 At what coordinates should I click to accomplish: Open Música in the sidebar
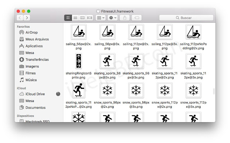(28, 80)
